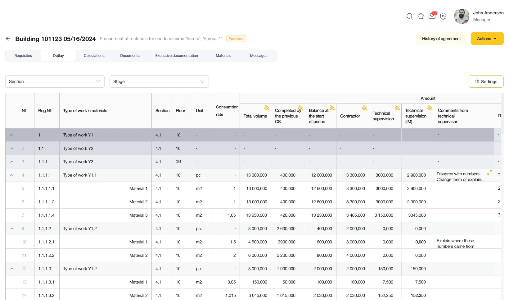Viewport: 509px width, 300px height.
Task: Click the Published status badge
Action: click(236, 39)
